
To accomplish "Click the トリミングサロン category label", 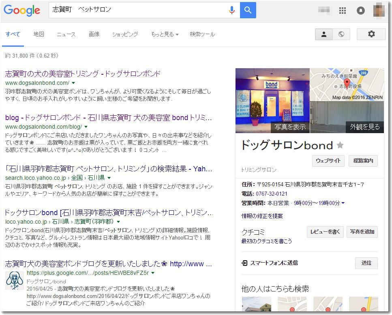I will tap(259, 170).
